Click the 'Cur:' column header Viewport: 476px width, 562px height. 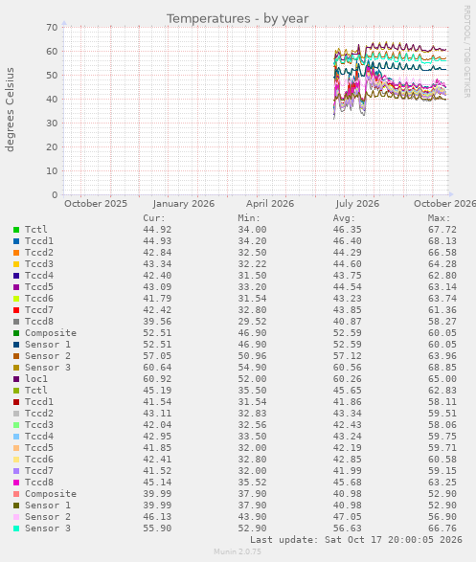pos(154,218)
